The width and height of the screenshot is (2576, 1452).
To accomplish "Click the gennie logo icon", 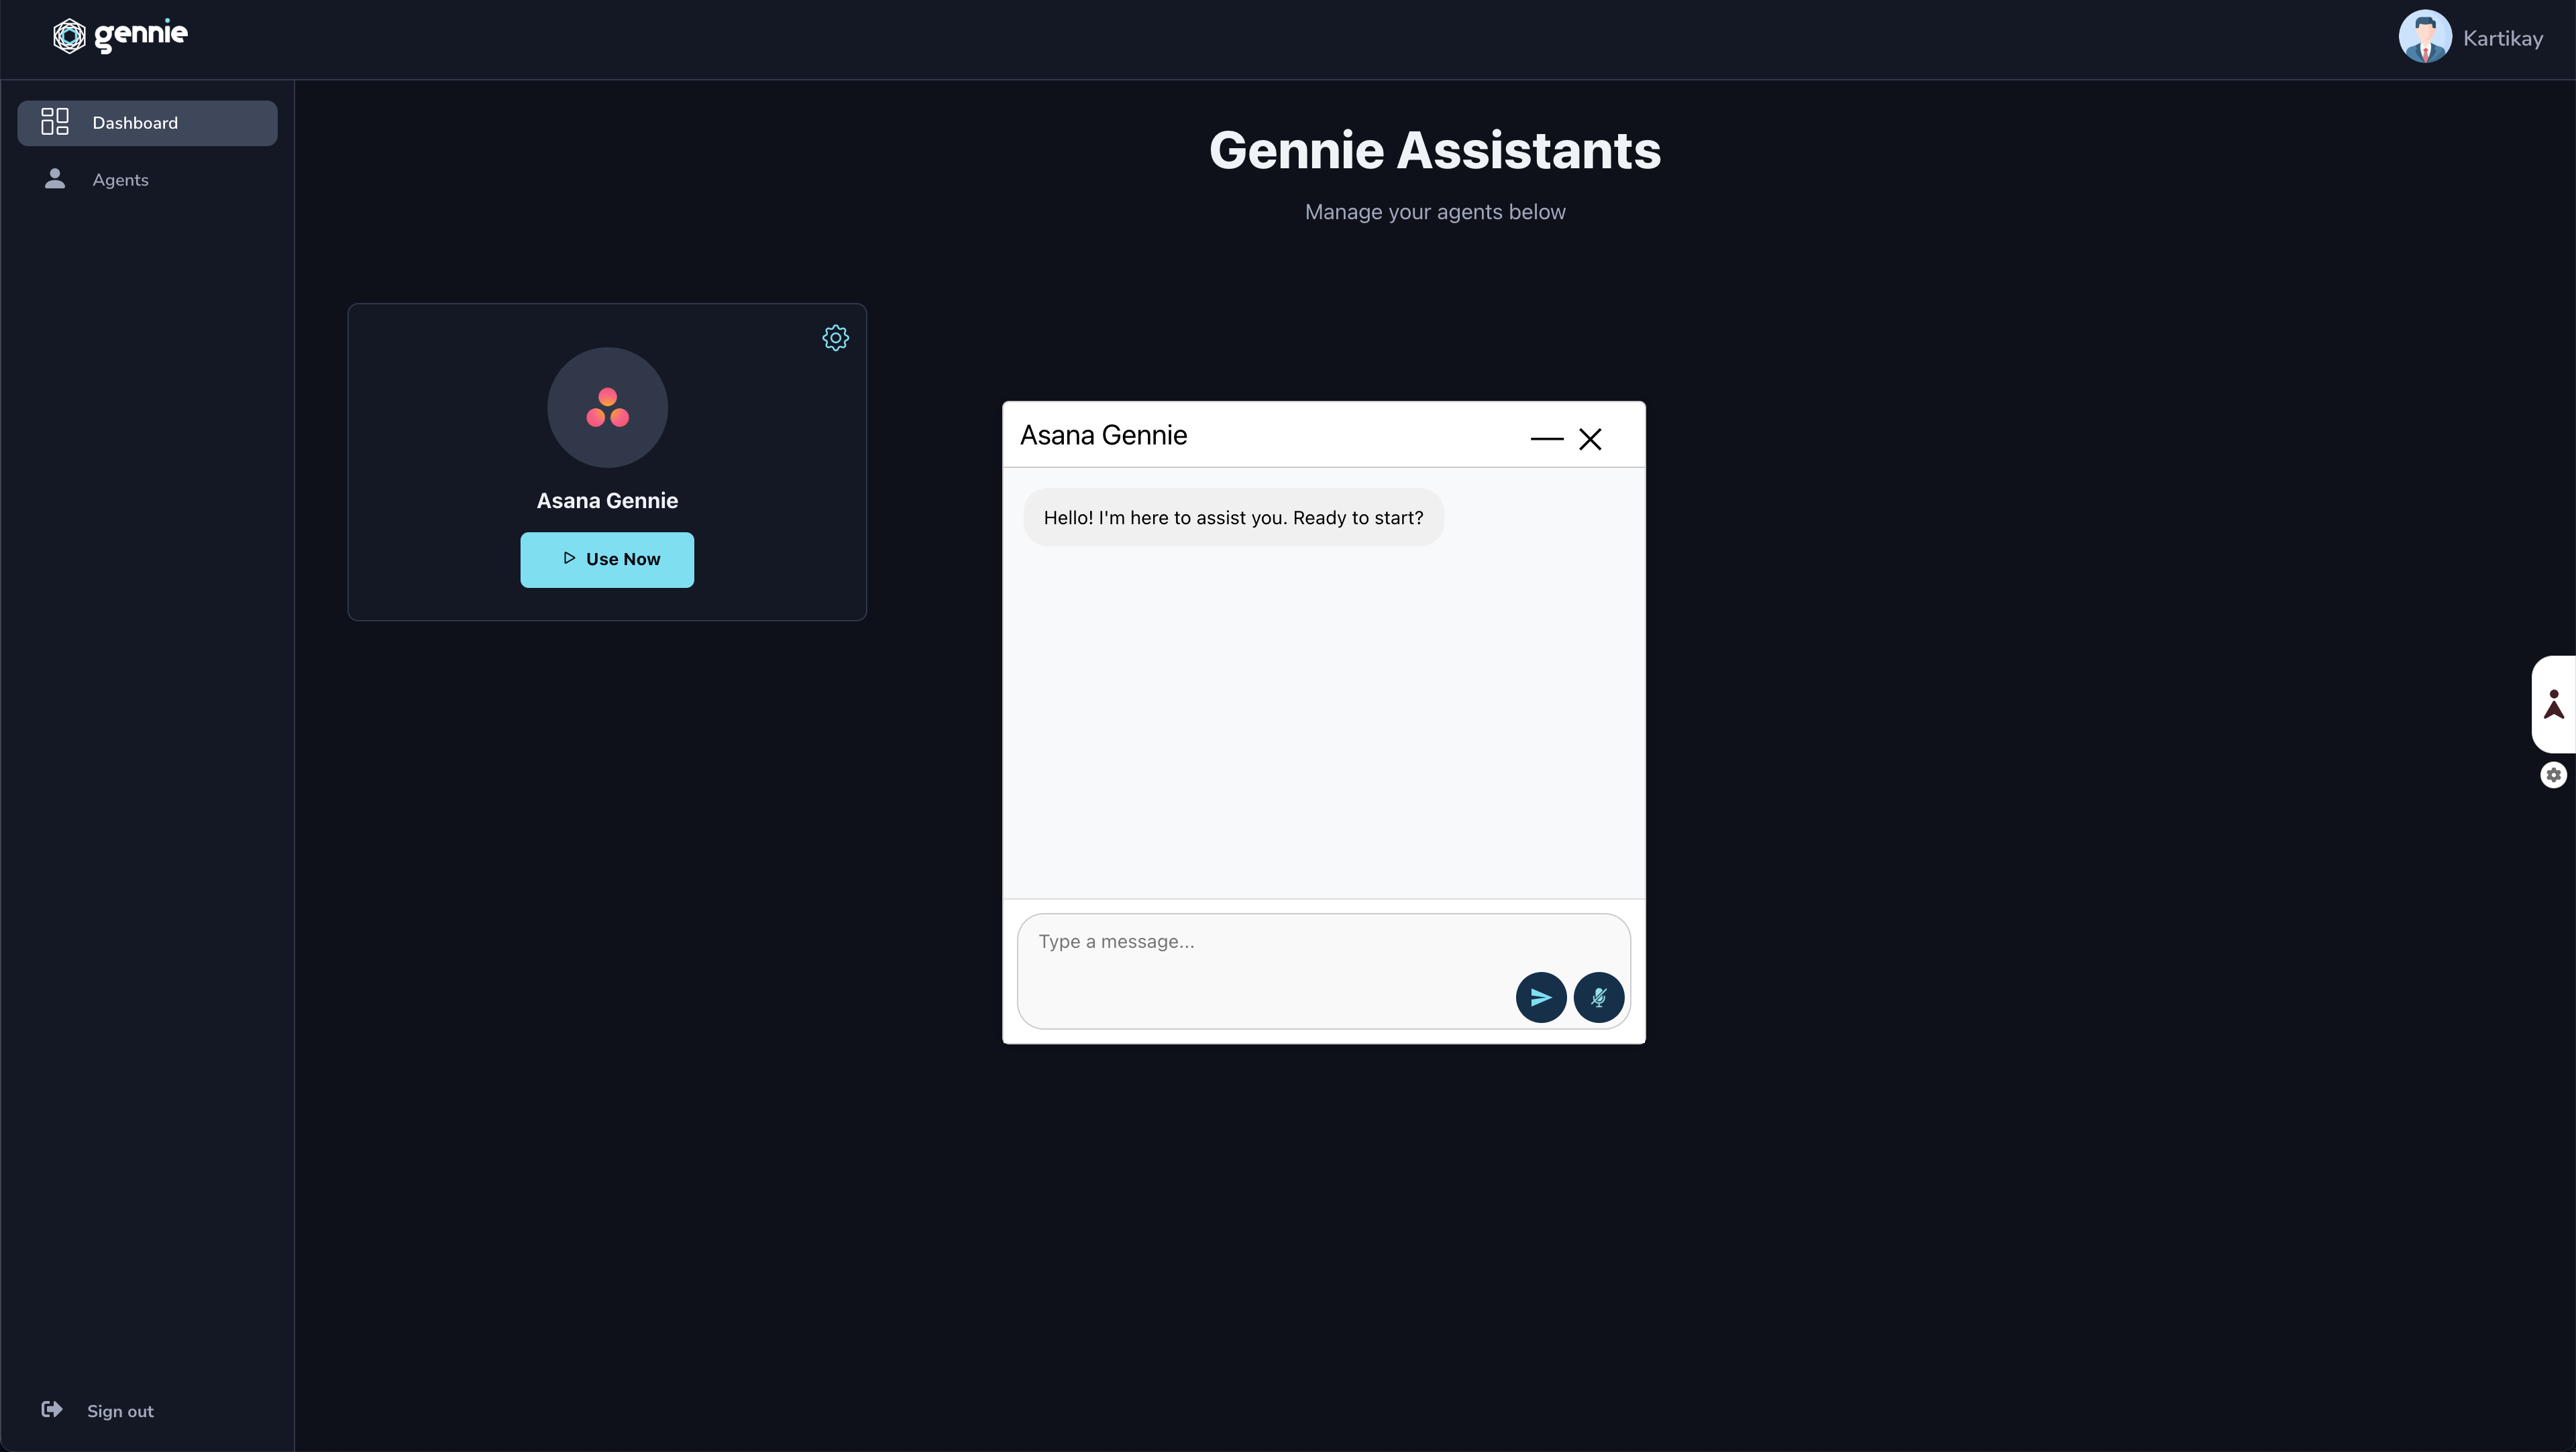I will [x=69, y=36].
